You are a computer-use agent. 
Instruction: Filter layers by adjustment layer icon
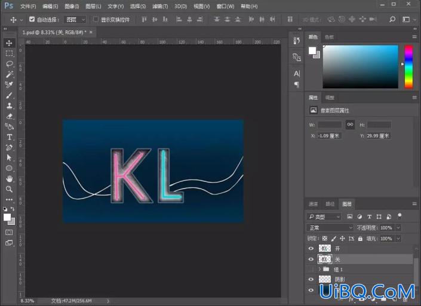(359, 217)
